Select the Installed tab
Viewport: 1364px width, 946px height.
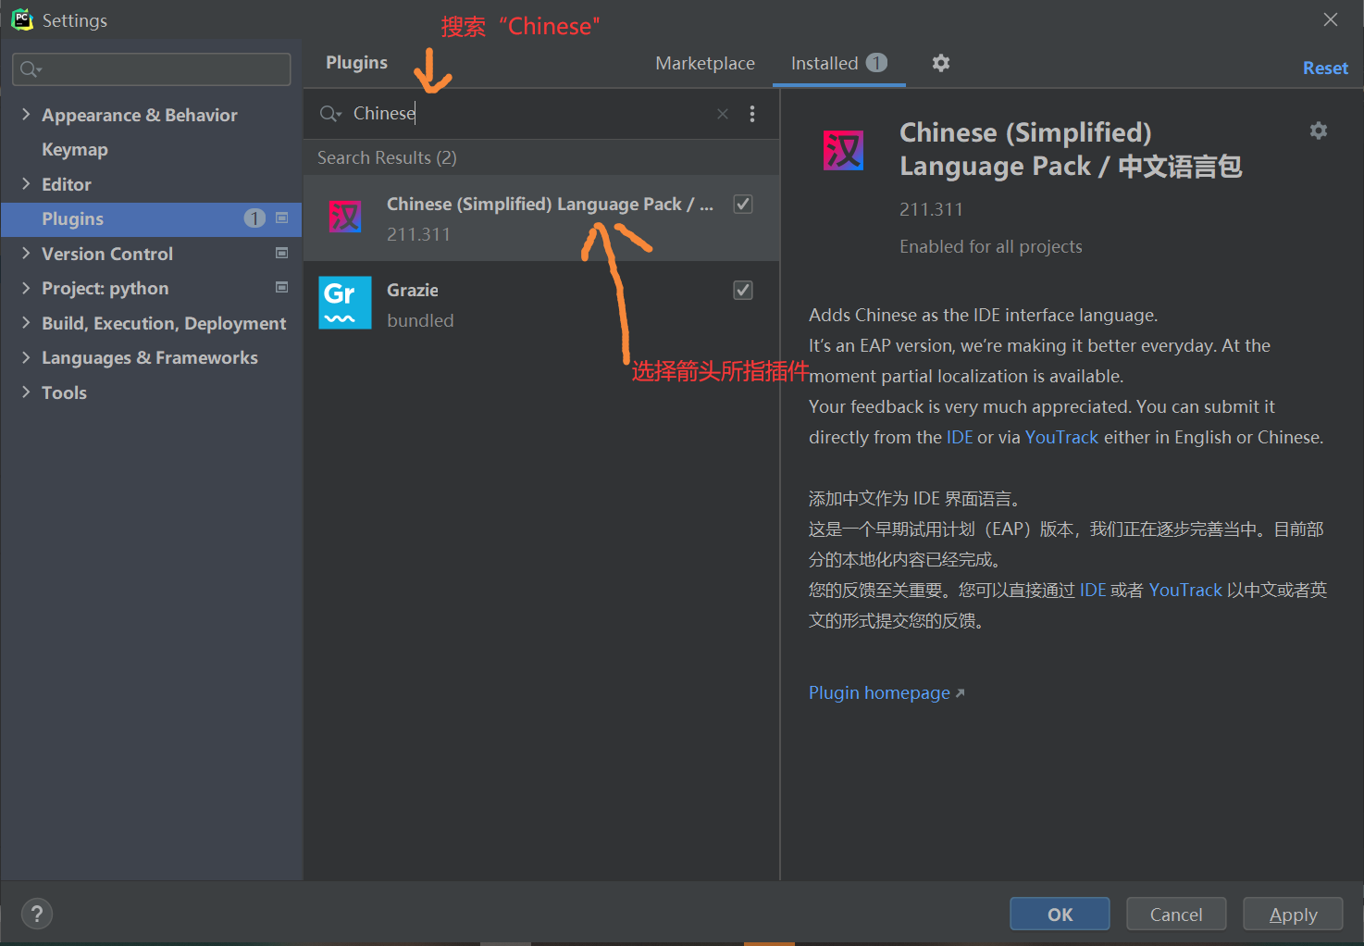pyautogui.click(x=838, y=63)
